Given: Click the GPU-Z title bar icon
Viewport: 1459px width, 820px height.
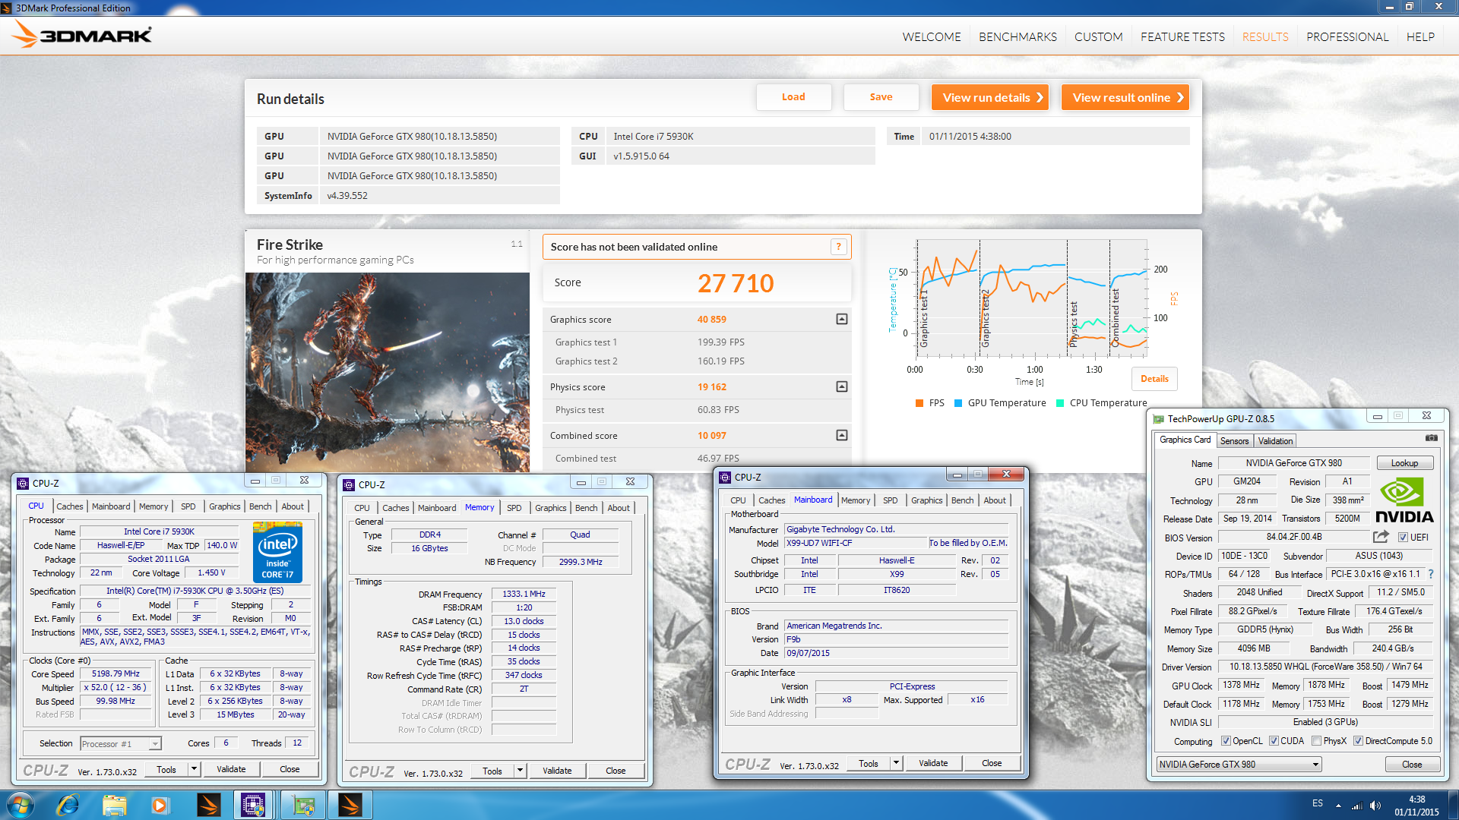Looking at the screenshot, I should (x=1159, y=418).
